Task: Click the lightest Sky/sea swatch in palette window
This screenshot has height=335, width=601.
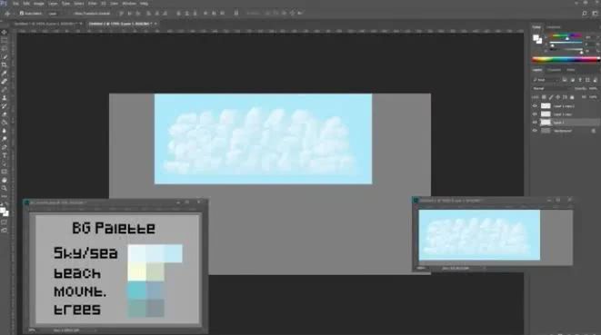Action: (136, 254)
